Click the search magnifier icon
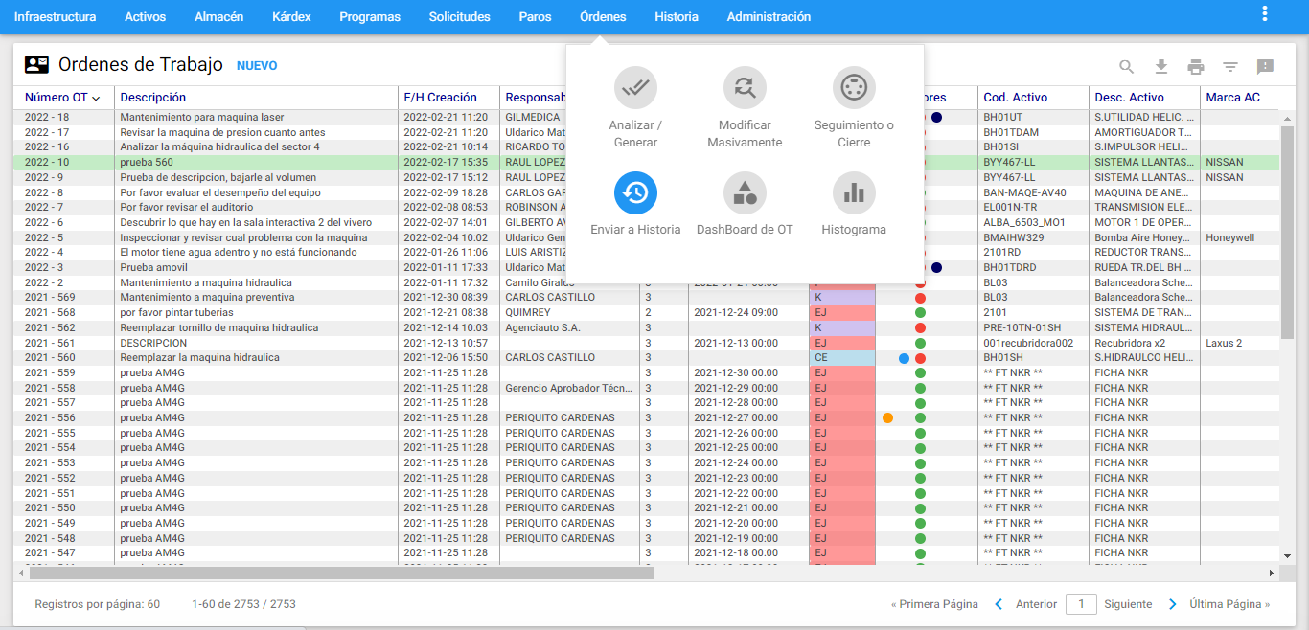The image size is (1309, 630). point(1127,66)
